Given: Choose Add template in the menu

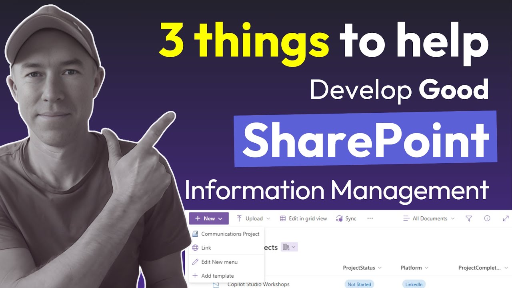Looking at the screenshot, I should 226,276.
